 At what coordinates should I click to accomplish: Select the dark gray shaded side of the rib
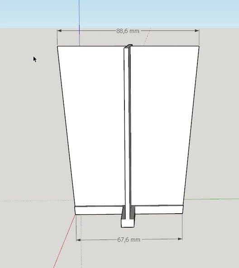(x=130, y=126)
